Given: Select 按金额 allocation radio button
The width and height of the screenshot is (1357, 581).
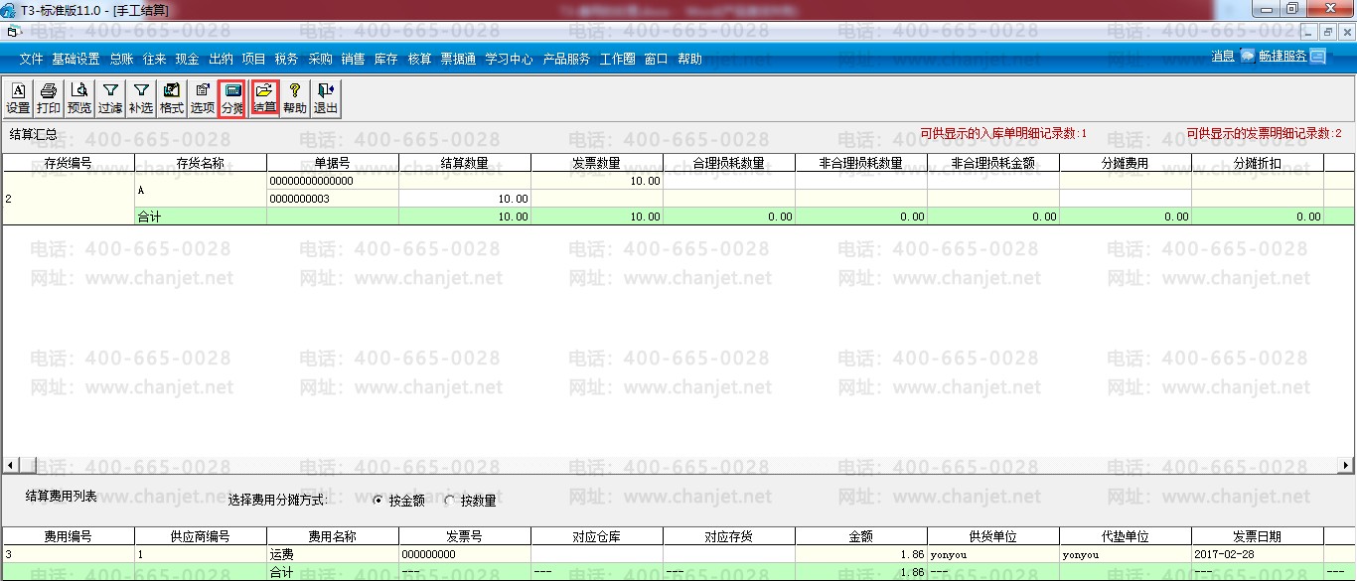Looking at the screenshot, I should 378,501.
